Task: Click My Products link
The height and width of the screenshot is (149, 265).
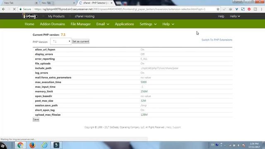Action: pyautogui.click(x=56, y=16)
